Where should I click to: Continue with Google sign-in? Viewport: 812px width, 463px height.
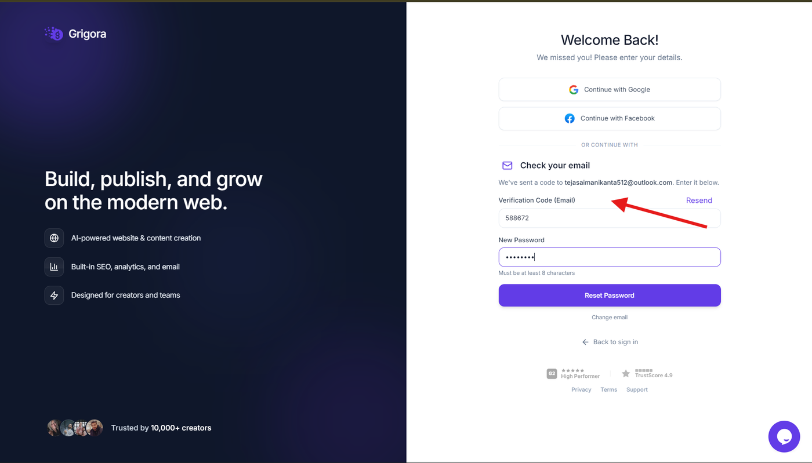pos(610,90)
